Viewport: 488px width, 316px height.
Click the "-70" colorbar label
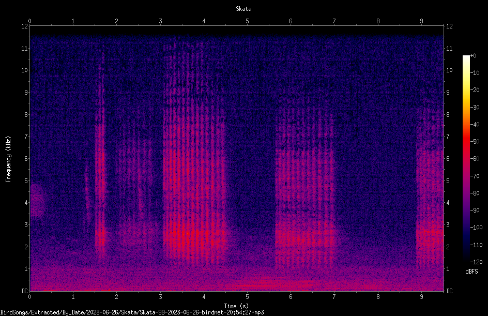[x=475, y=176]
